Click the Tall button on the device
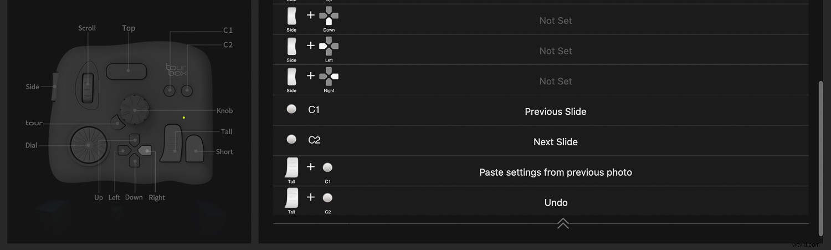 (173, 144)
